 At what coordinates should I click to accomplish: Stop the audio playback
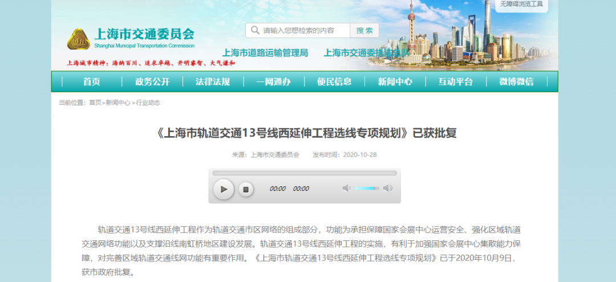tap(246, 190)
